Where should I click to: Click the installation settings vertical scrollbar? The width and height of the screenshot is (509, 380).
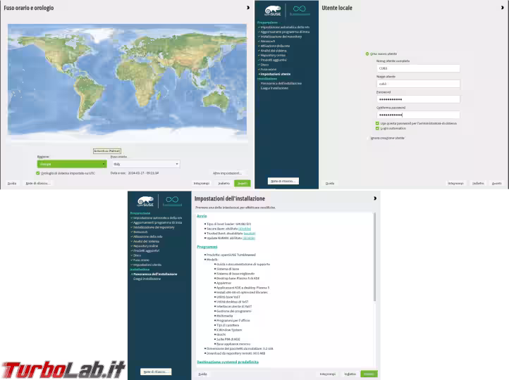click(x=374, y=258)
